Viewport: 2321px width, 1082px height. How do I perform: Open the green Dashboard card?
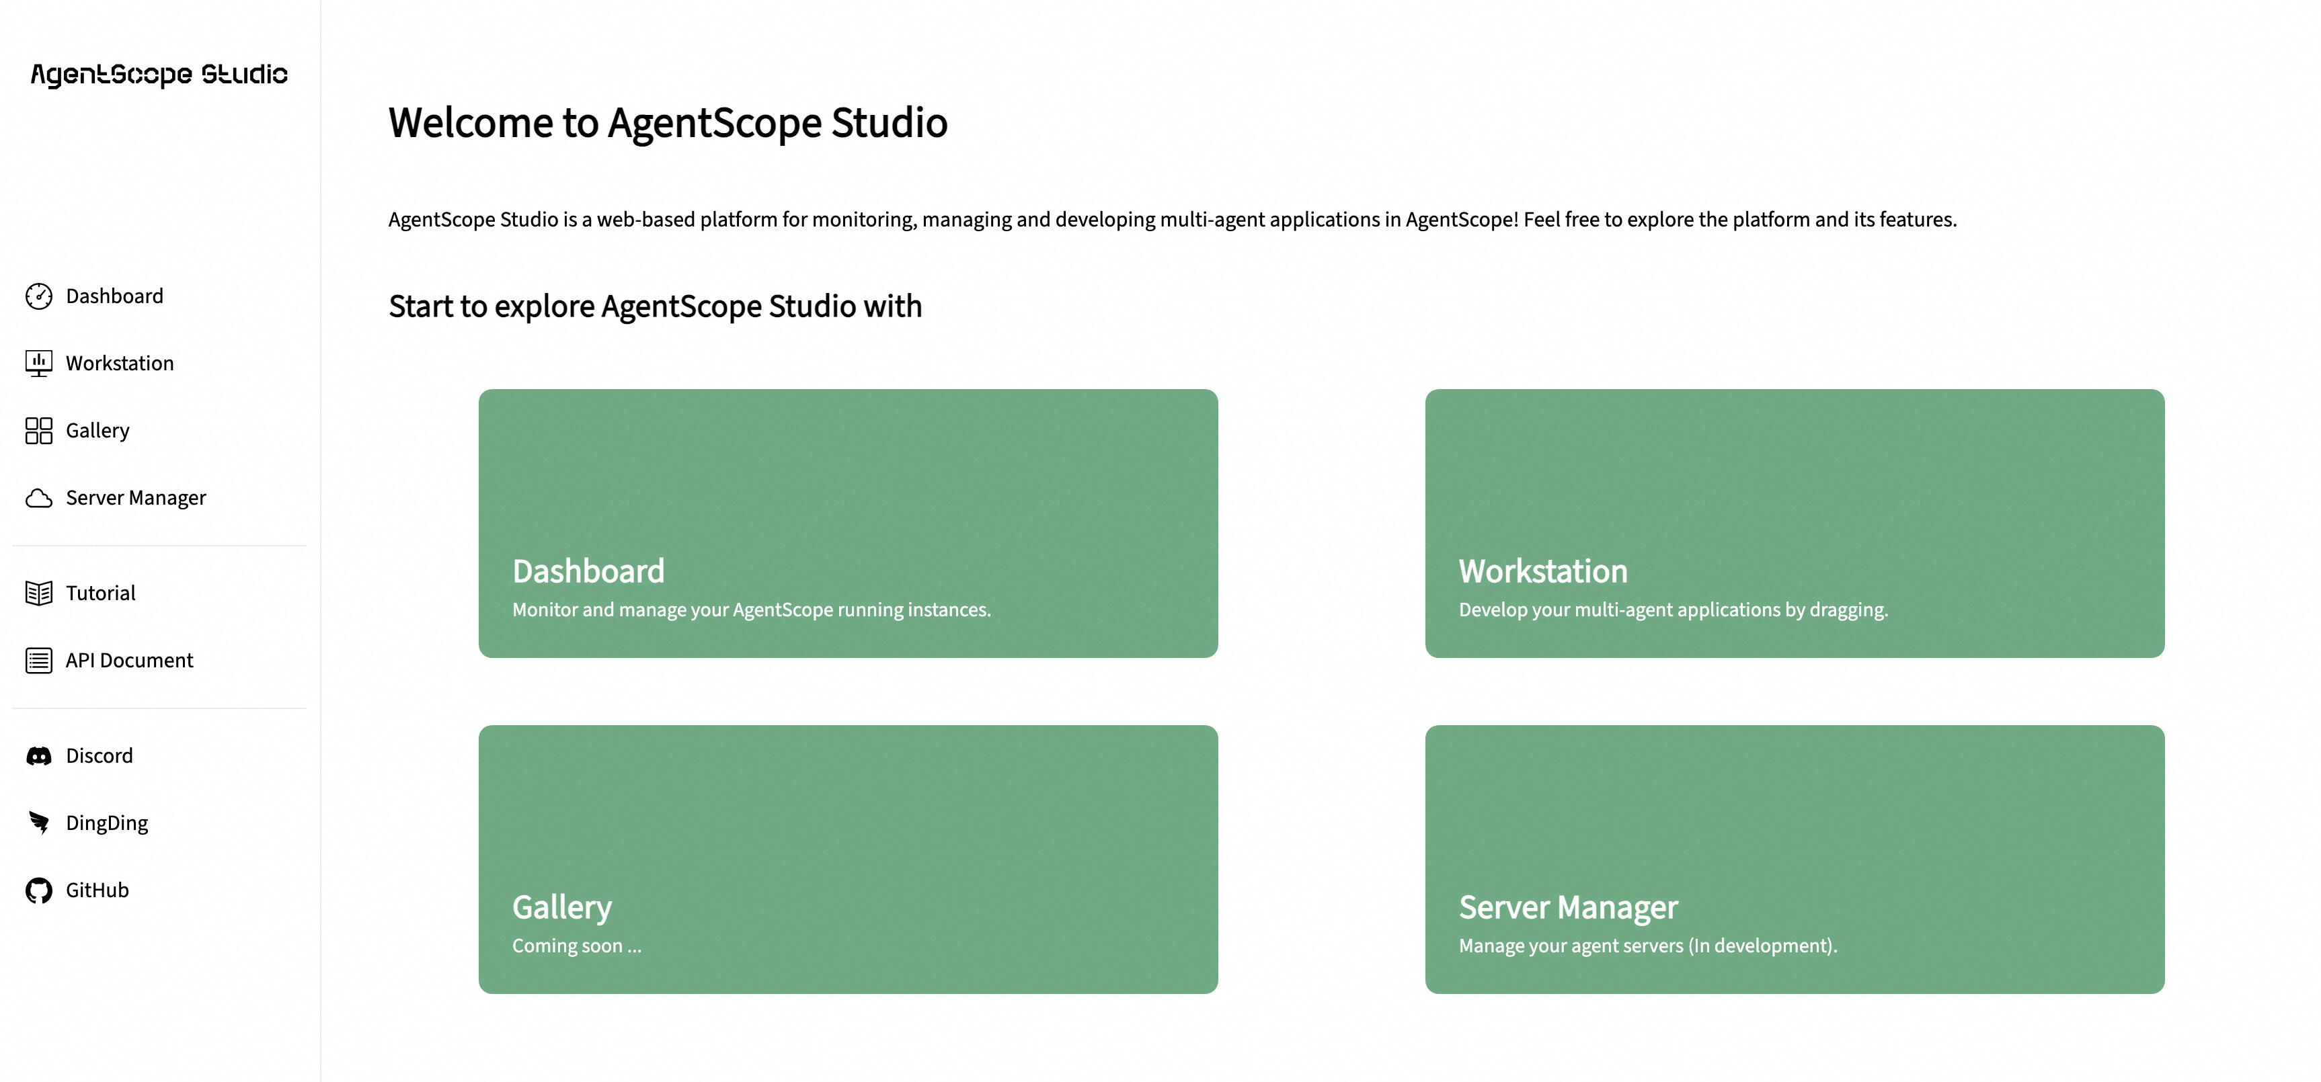pos(848,523)
